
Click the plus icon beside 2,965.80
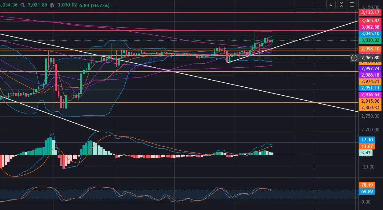pyautogui.click(x=354, y=57)
